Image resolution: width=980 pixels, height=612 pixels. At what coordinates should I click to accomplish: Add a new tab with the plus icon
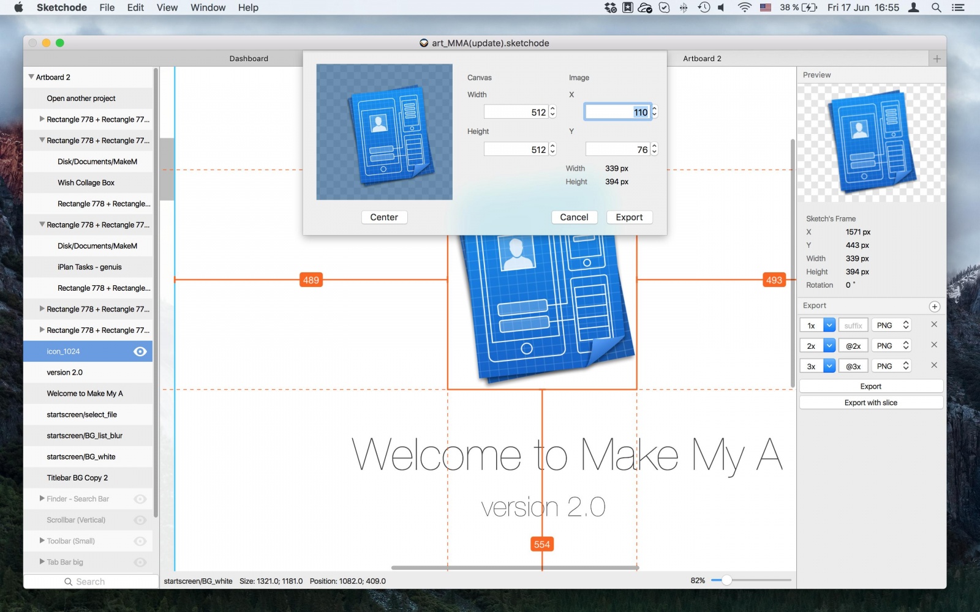click(937, 59)
